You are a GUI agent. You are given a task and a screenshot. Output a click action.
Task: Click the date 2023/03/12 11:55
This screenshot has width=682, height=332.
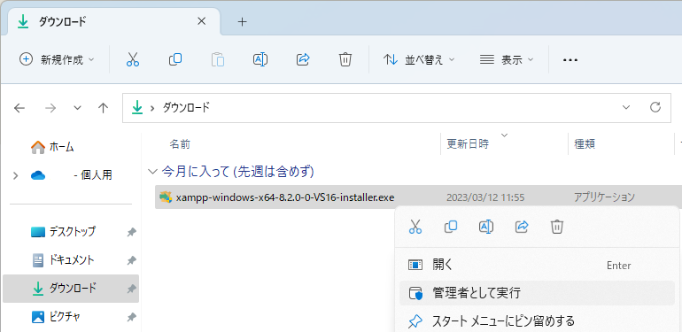[485, 197]
